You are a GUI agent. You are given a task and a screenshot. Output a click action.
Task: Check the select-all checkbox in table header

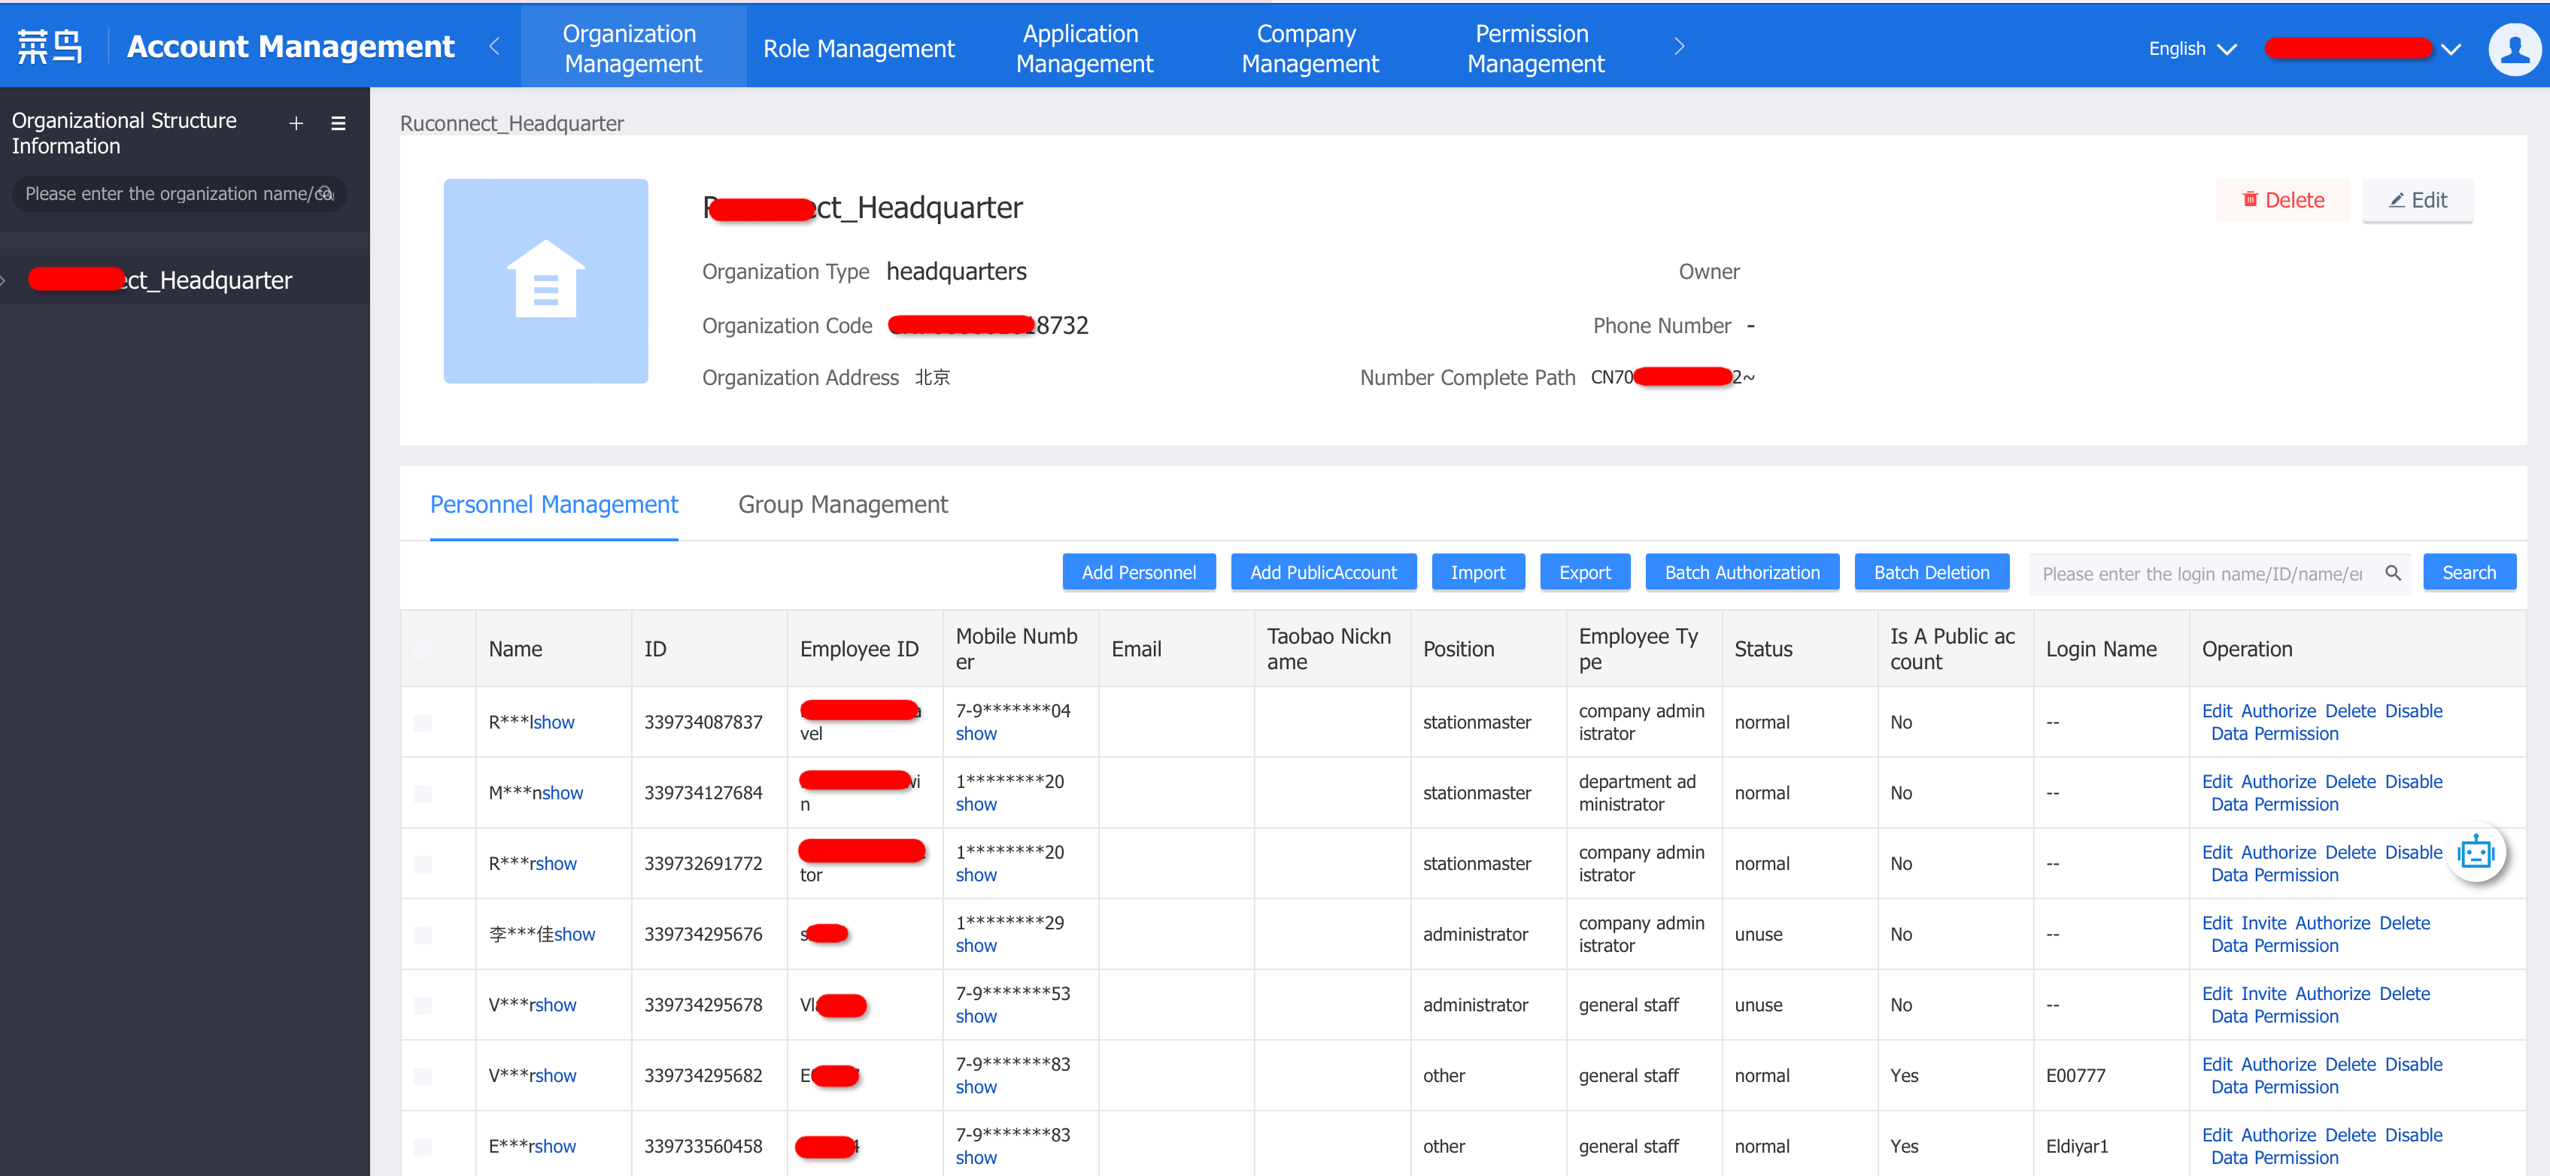click(423, 650)
